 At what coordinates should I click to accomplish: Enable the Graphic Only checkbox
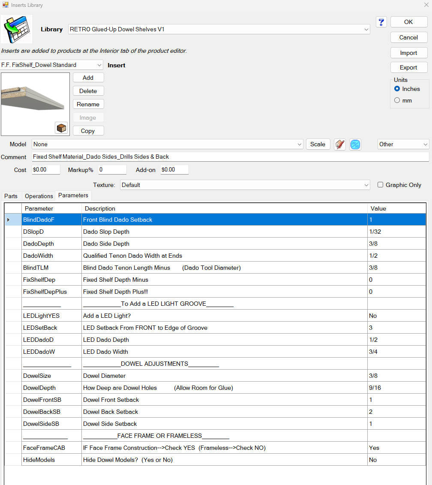click(x=381, y=185)
